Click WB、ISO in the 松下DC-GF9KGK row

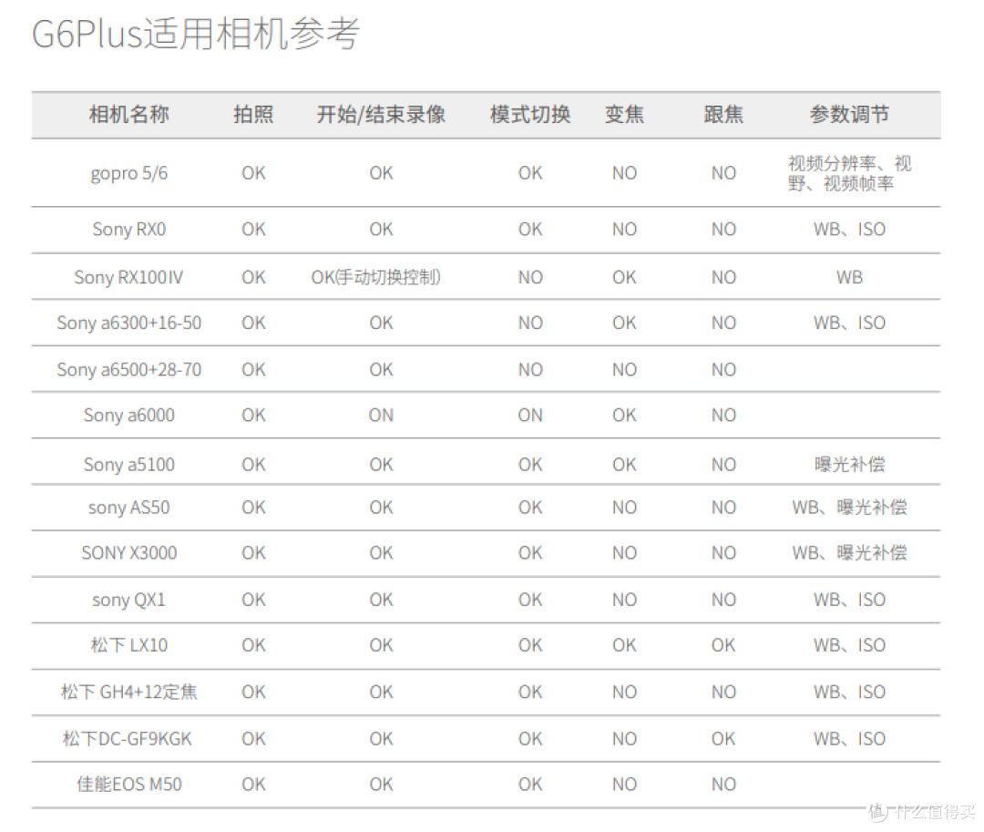pyautogui.click(x=849, y=739)
